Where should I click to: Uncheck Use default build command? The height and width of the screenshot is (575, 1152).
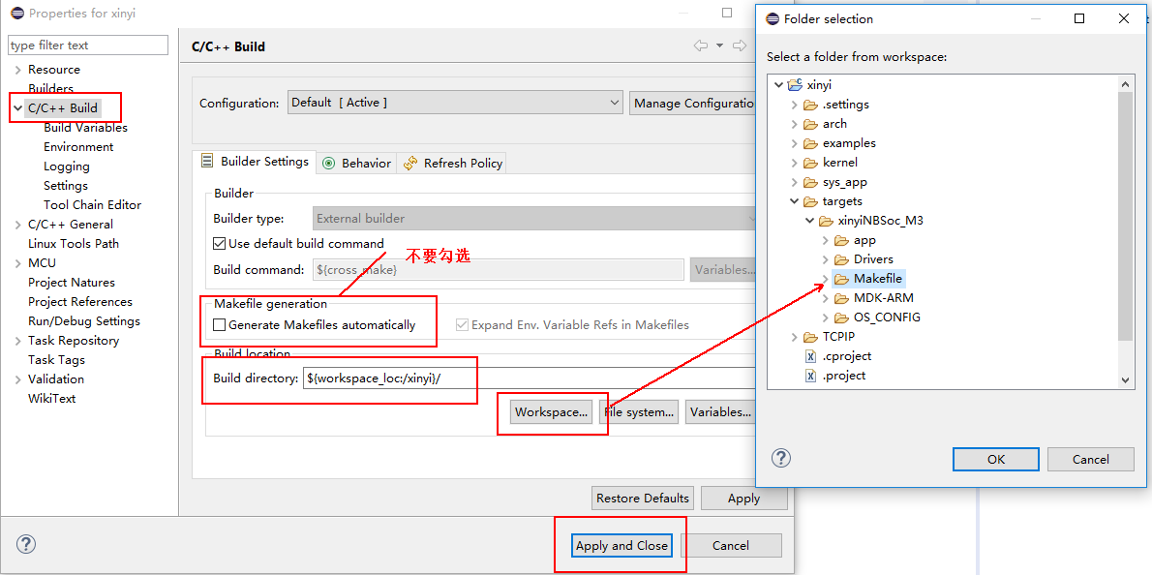pos(219,244)
